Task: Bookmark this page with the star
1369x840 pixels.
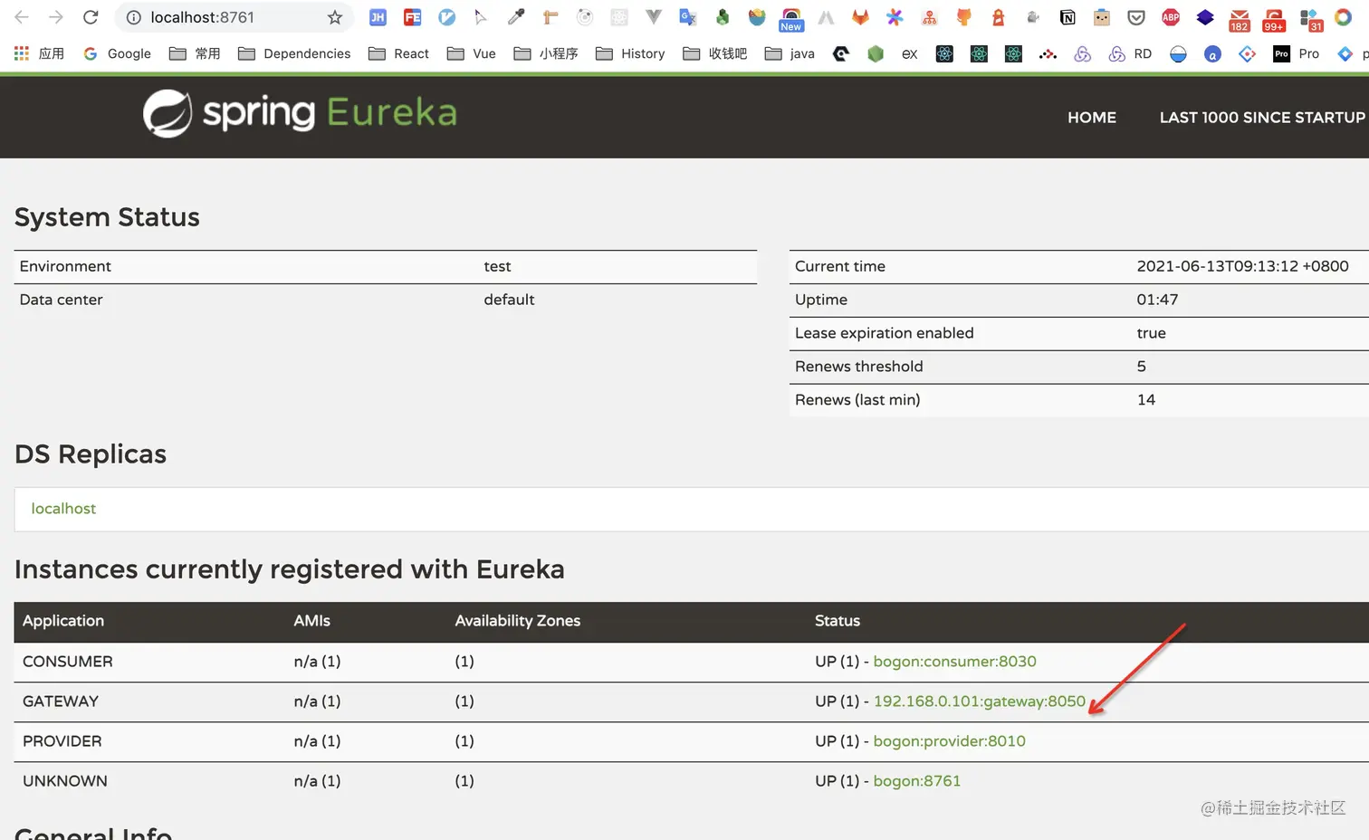Action: (x=335, y=17)
